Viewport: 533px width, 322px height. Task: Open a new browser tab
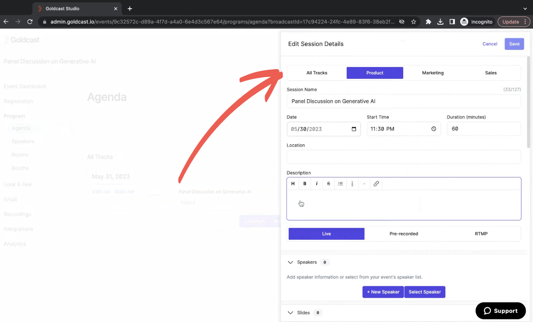130,9
